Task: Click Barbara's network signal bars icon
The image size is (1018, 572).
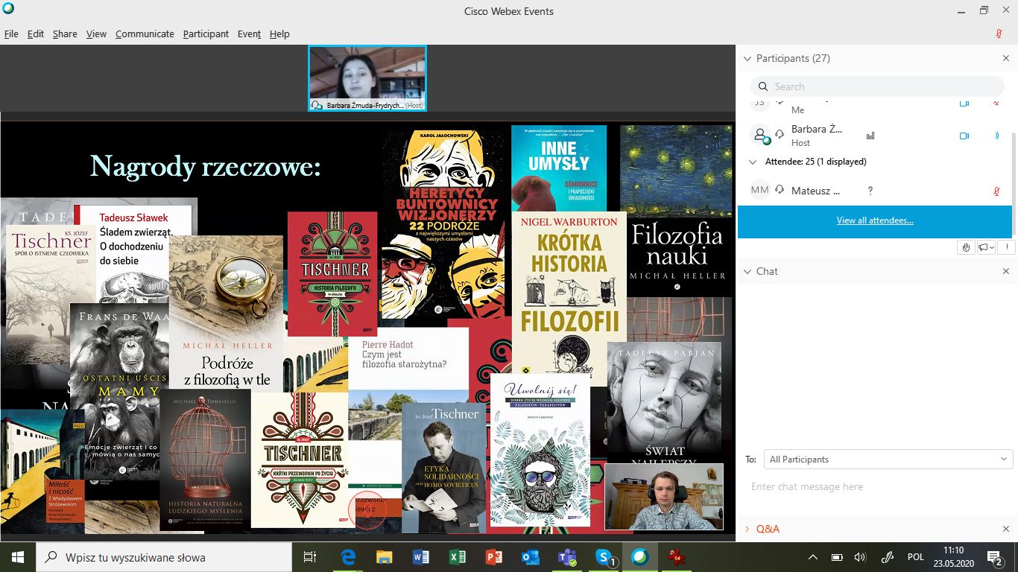Action: pos(870,136)
